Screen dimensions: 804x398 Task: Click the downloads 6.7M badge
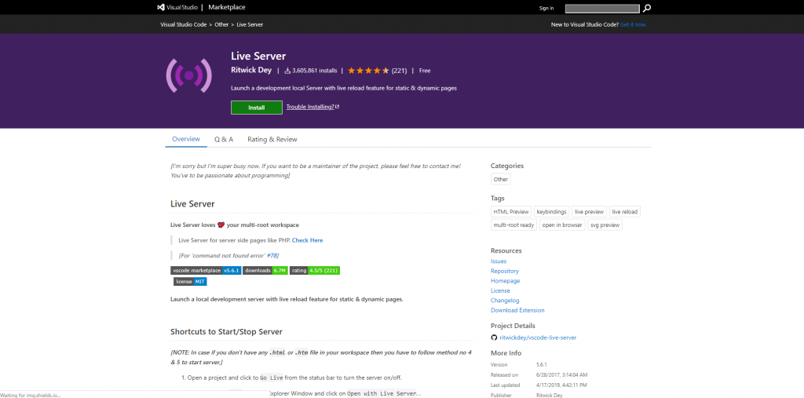[265, 270]
